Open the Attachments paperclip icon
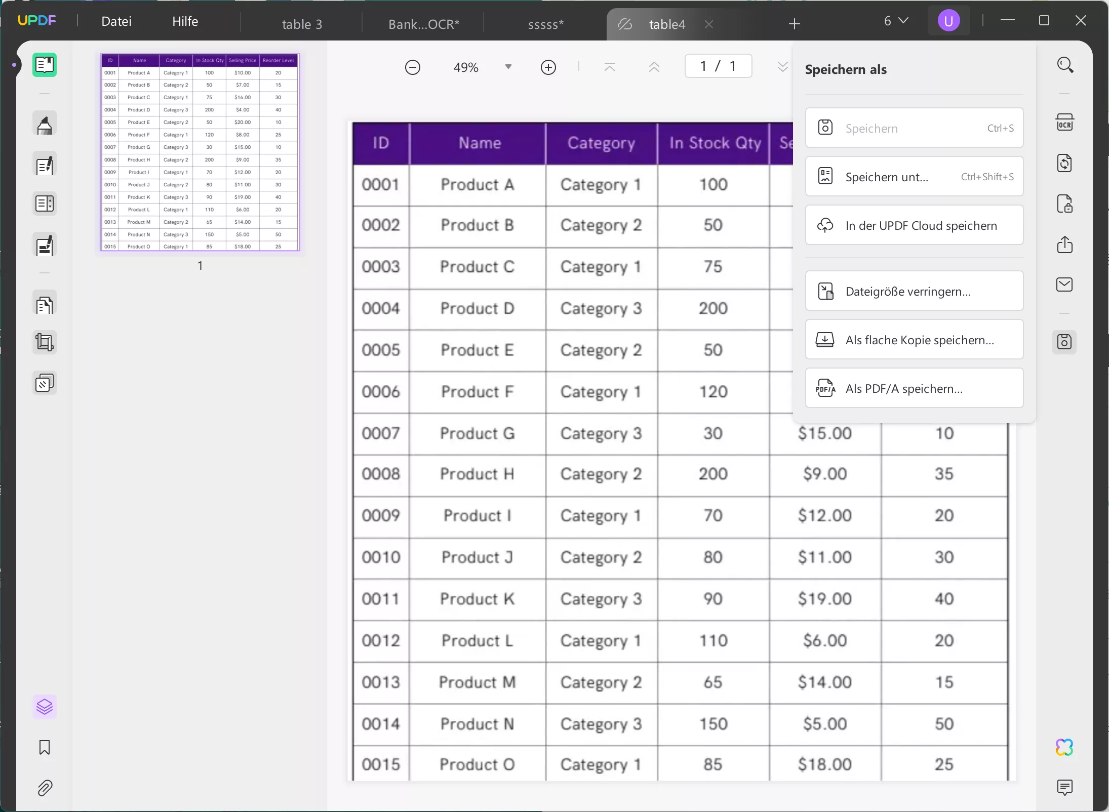The height and width of the screenshot is (812, 1109). point(45,788)
